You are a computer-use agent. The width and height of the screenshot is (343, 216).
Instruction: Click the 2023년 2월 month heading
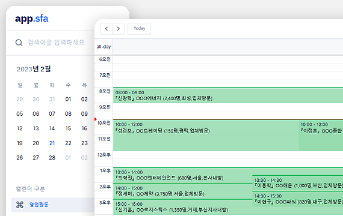[34, 69]
